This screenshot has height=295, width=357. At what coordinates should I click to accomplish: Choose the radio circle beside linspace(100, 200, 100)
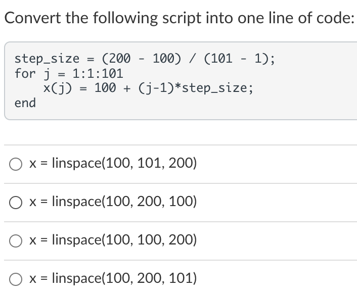click(x=15, y=202)
